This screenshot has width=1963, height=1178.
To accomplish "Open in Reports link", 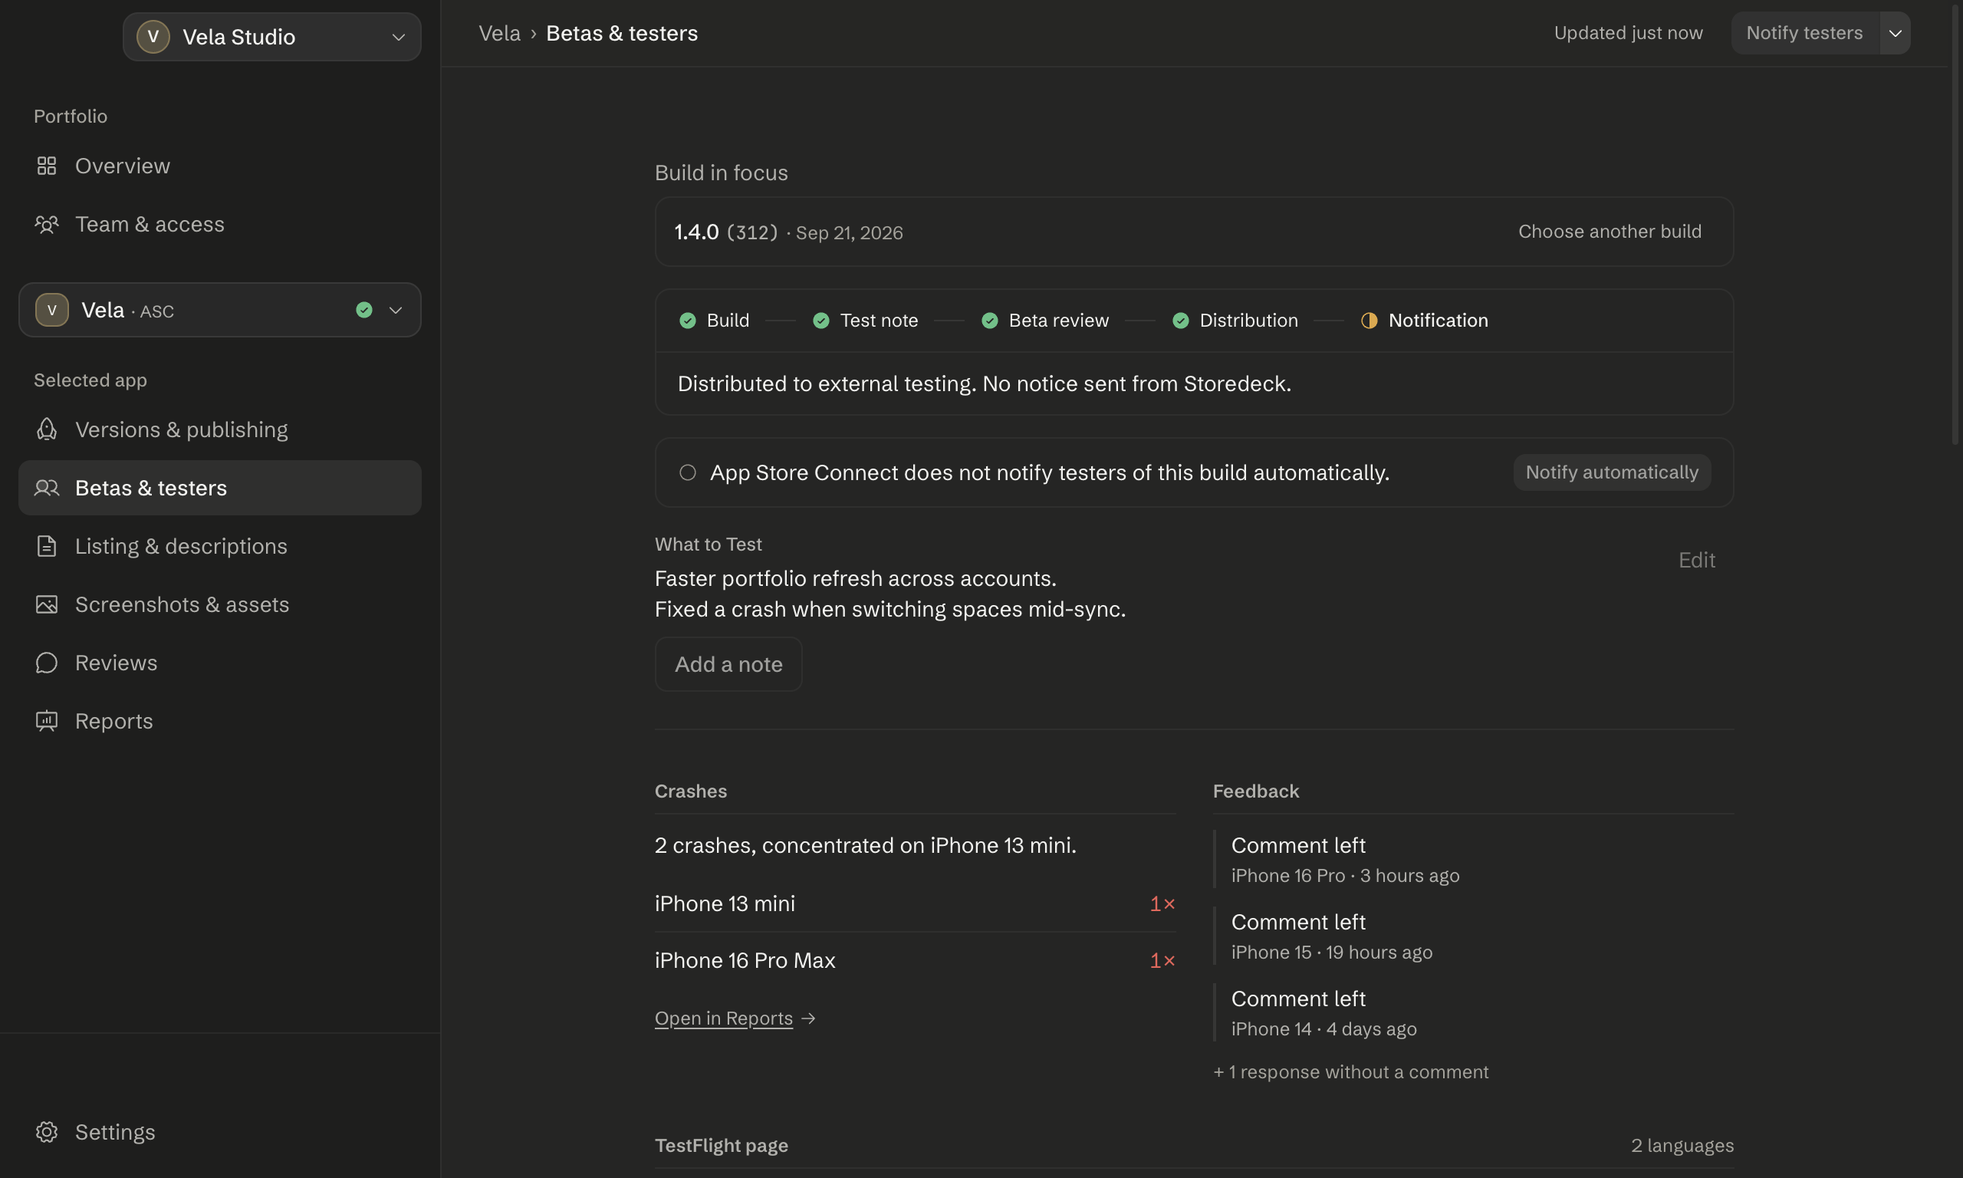I will coord(724,1018).
